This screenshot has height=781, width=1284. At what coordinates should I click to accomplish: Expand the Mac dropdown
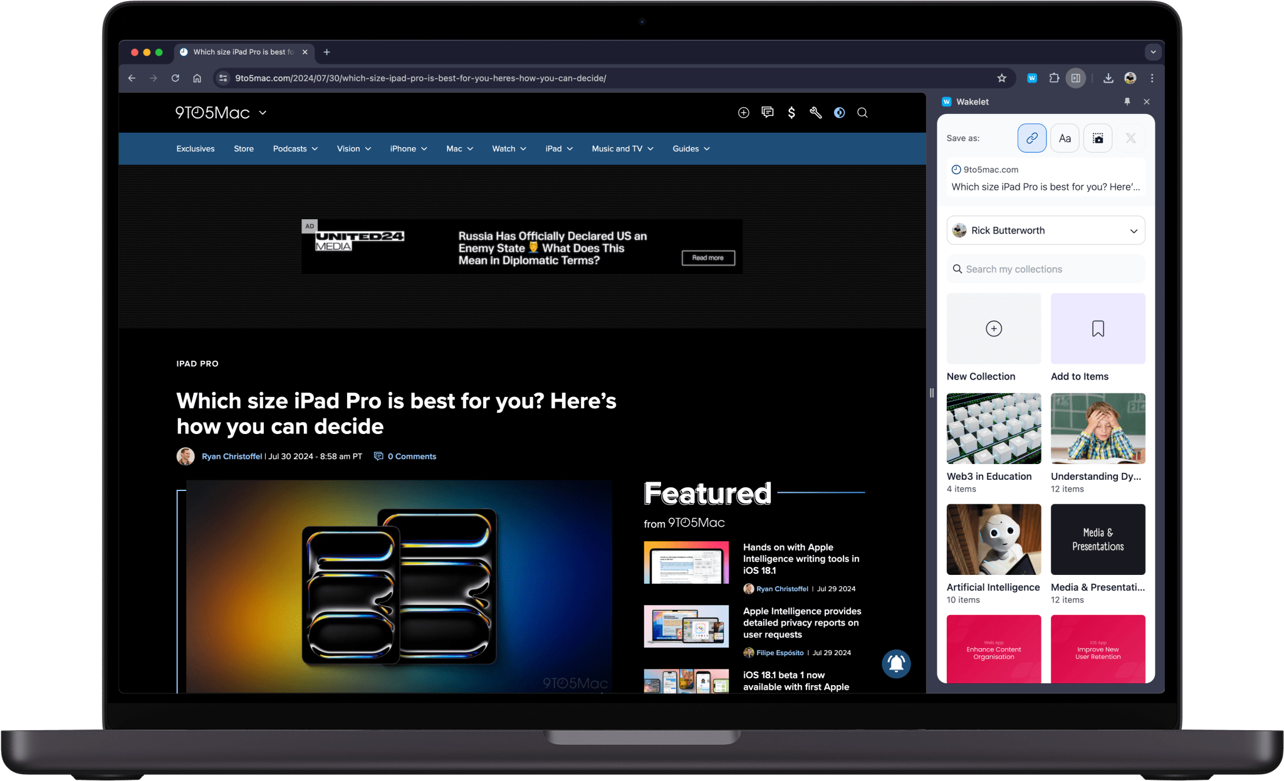pyautogui.click(x=459, y=148)
